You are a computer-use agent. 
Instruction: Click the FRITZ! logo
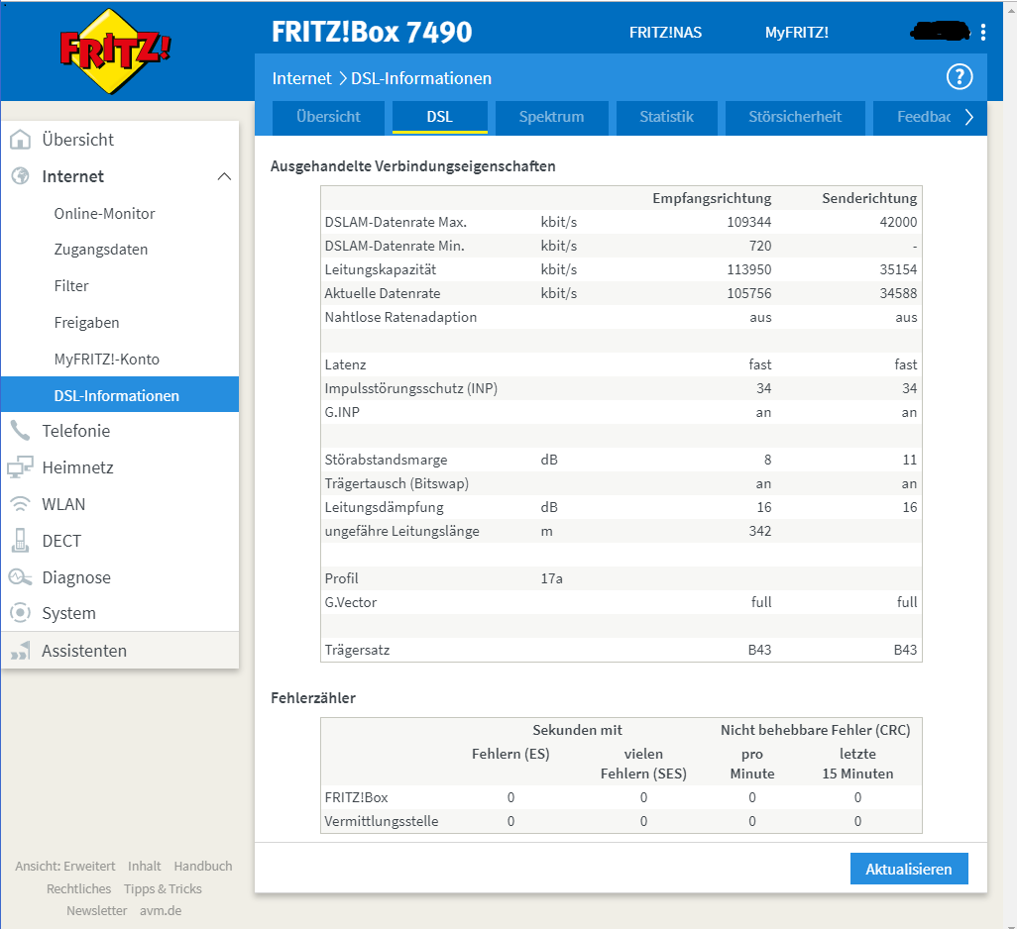coord(115,52)
